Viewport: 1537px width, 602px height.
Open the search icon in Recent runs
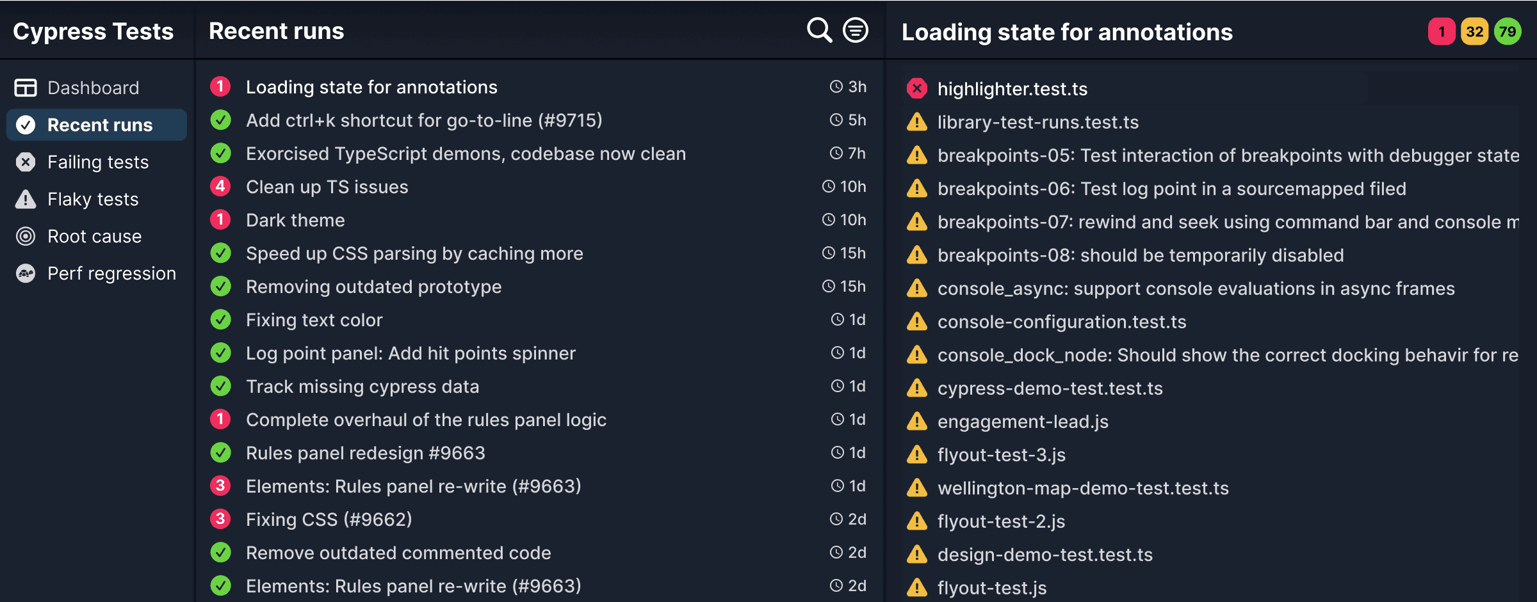pyautogui.click(x=819, y=30)
